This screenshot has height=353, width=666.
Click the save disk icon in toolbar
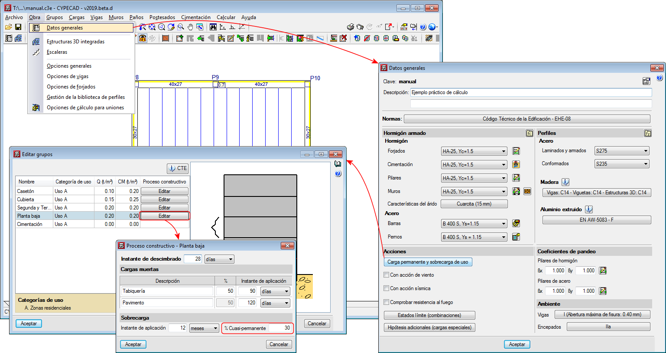click(x=18, y=27)
